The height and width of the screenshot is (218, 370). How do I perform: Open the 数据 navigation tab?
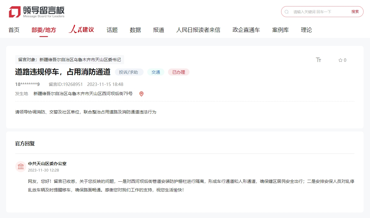point(135,30)
